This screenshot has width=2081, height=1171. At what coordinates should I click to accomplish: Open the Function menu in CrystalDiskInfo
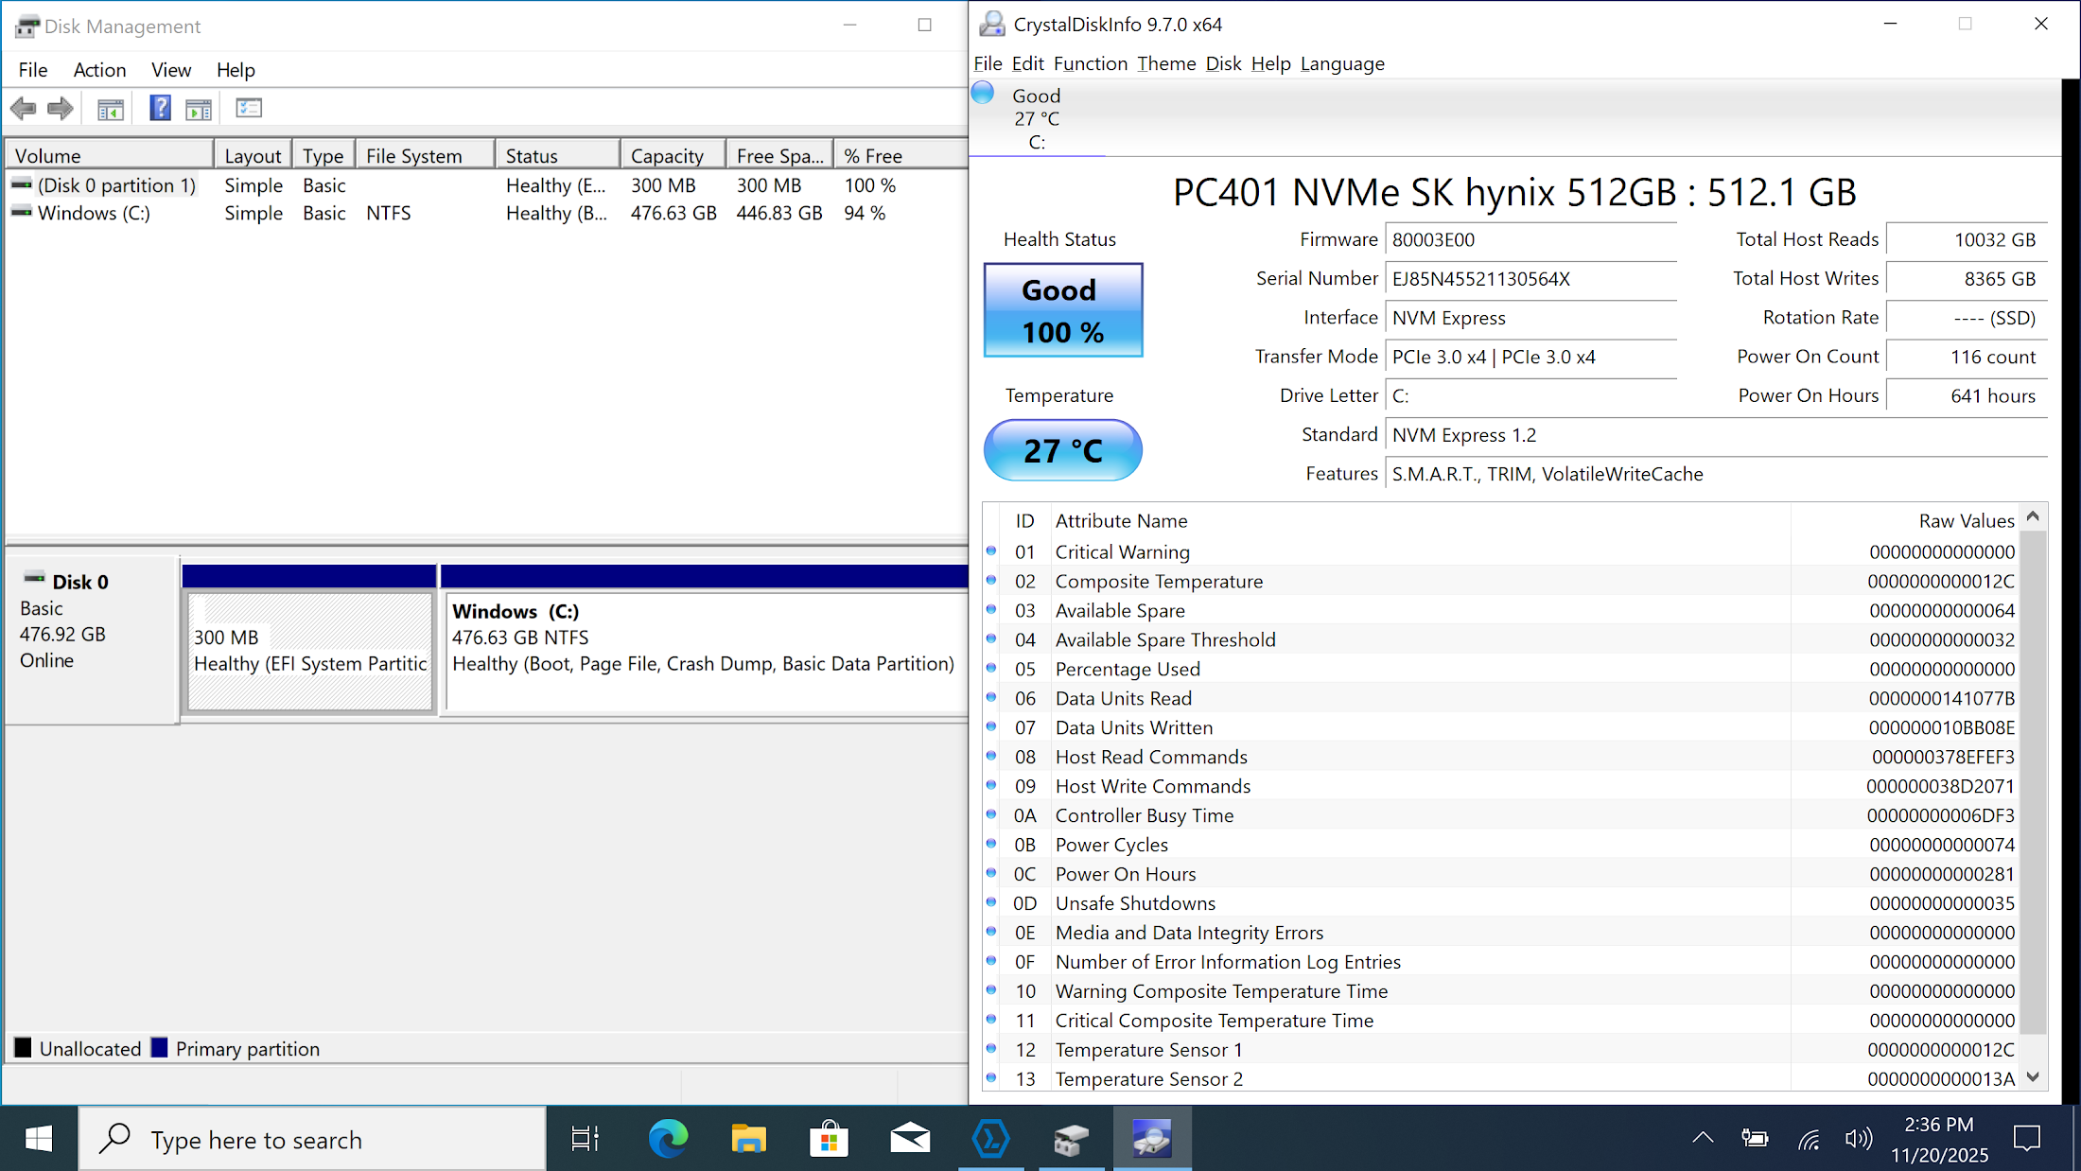pyautogui.click(x=1090, y=63)
